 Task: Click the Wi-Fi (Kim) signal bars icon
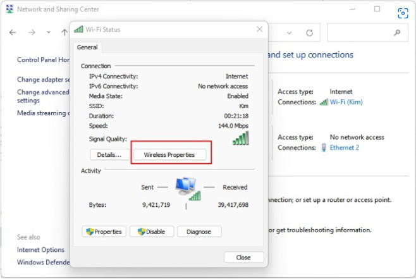coord(324,102)
